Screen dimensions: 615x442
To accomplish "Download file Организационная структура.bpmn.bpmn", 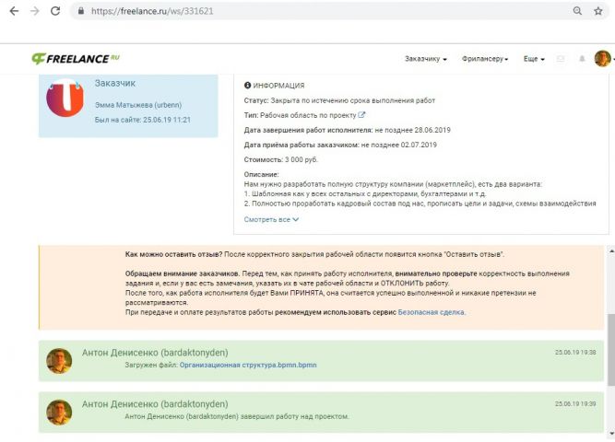I will pyautogui.click(x=248, y=365).
